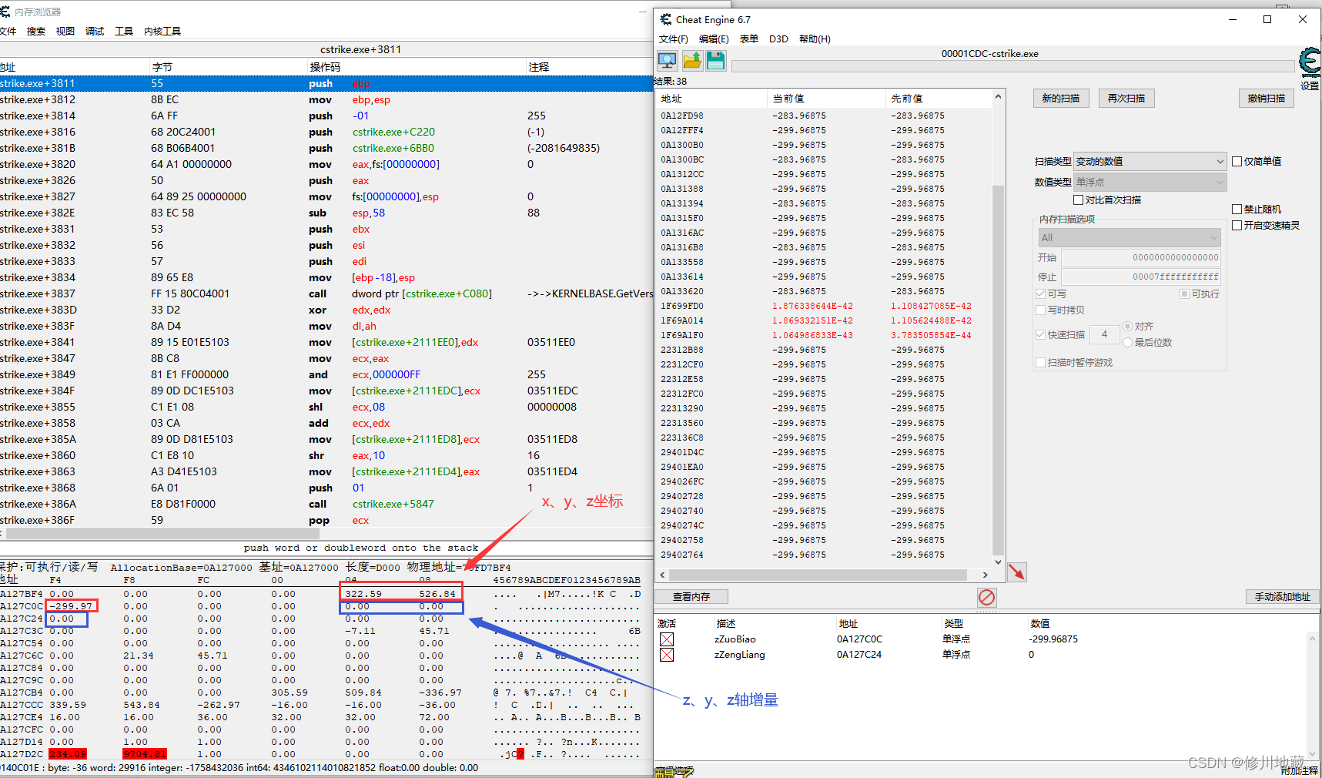Click the Cheat Engine title bar logo
The image size is (1322, 778).
[x=665, y=19]
